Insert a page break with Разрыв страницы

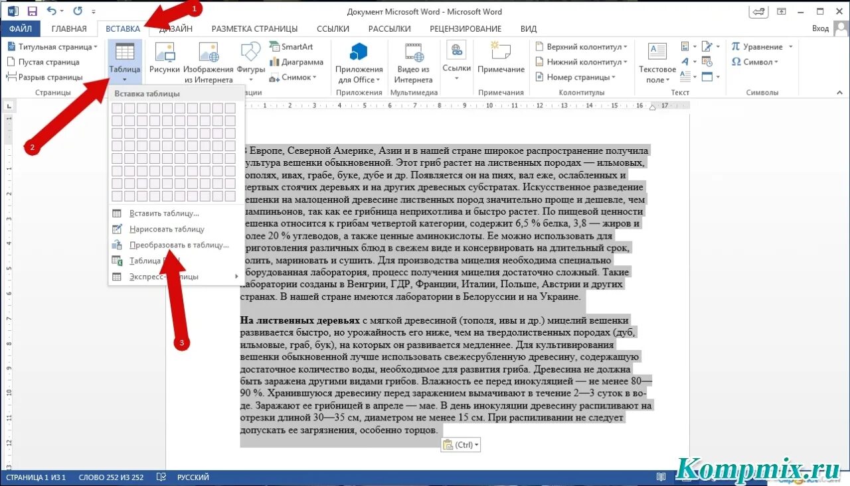(x=44, y=77)
